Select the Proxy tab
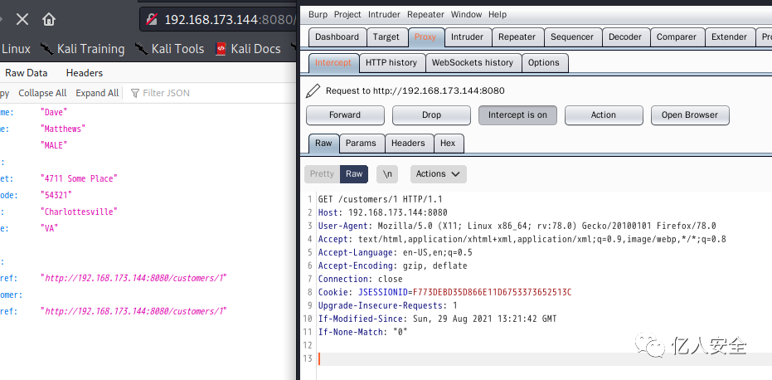 [x=425, y=37]
